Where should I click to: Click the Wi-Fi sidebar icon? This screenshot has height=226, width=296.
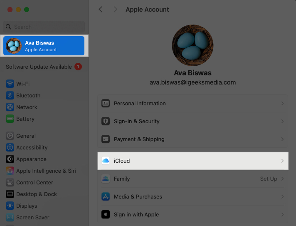click(x=10, y=84)
